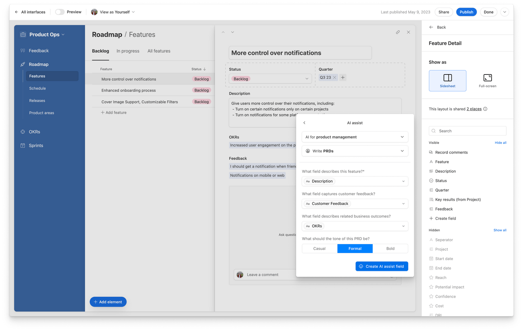
Task: Open the Status dropdown showing Backlog
Action: pos(269,78)
